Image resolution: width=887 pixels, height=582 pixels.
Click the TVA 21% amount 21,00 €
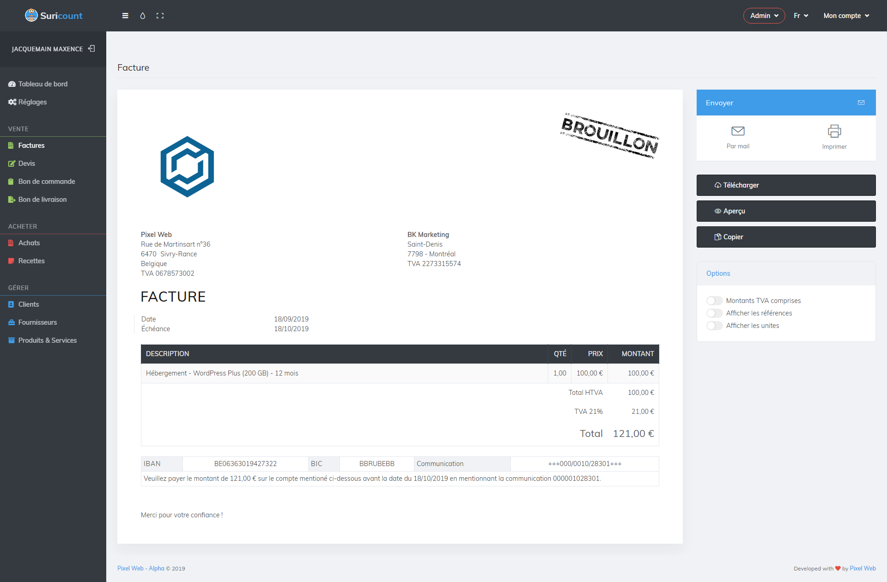(x=643, y=412)
